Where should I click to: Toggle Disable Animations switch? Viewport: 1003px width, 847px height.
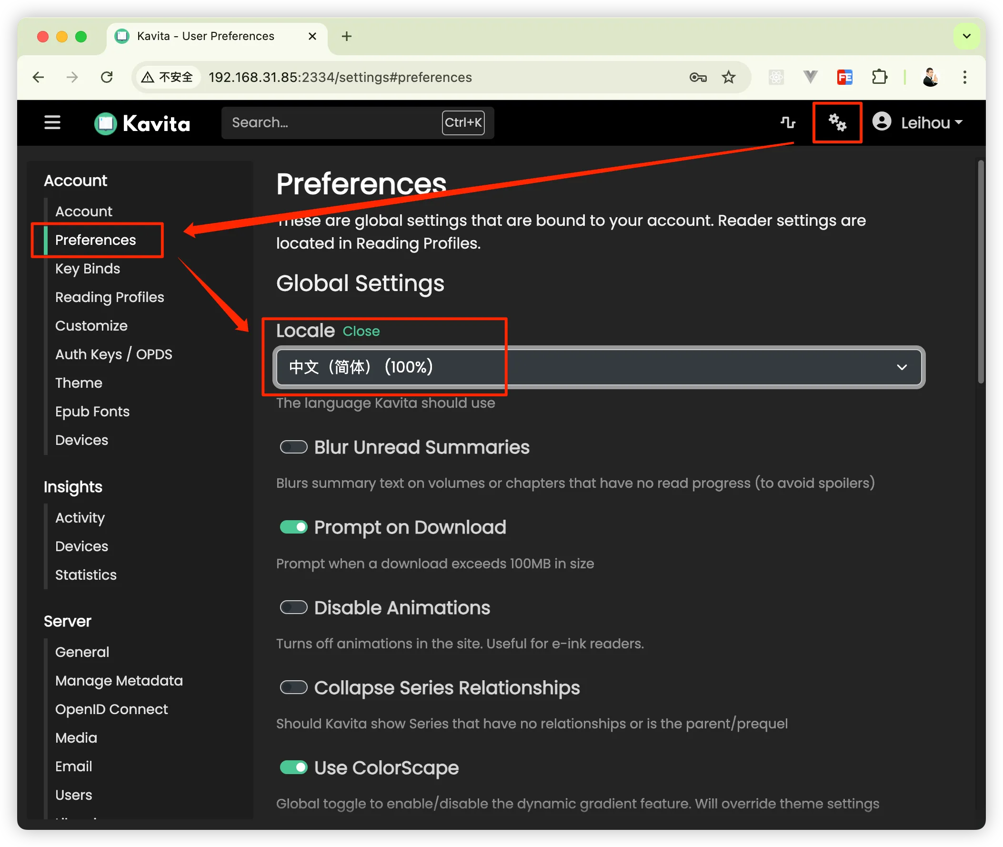pos(294,607)
